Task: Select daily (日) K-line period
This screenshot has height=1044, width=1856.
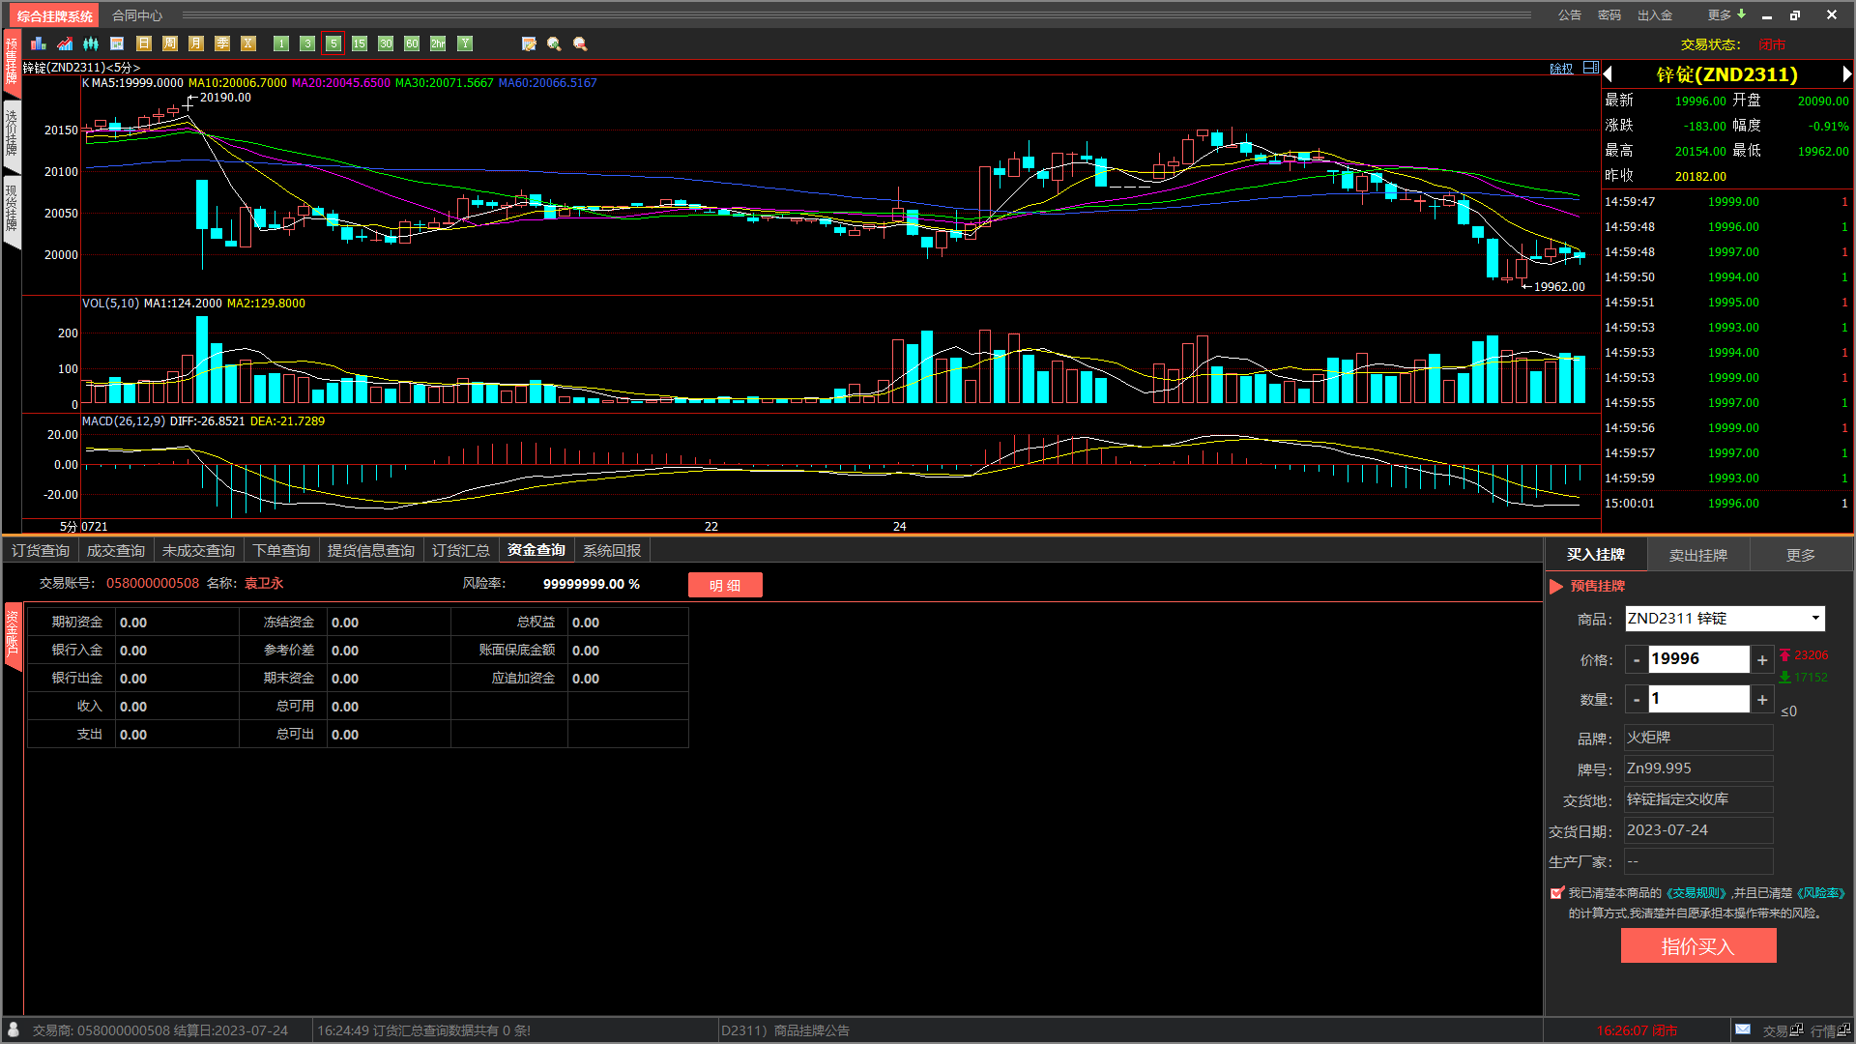Action: point(144,43)
